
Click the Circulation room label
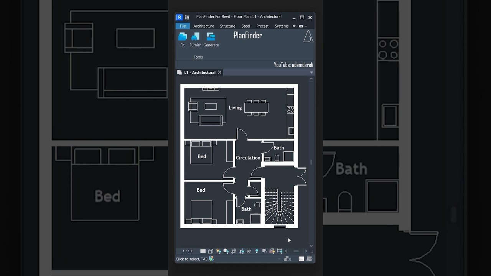coord(248,158)
